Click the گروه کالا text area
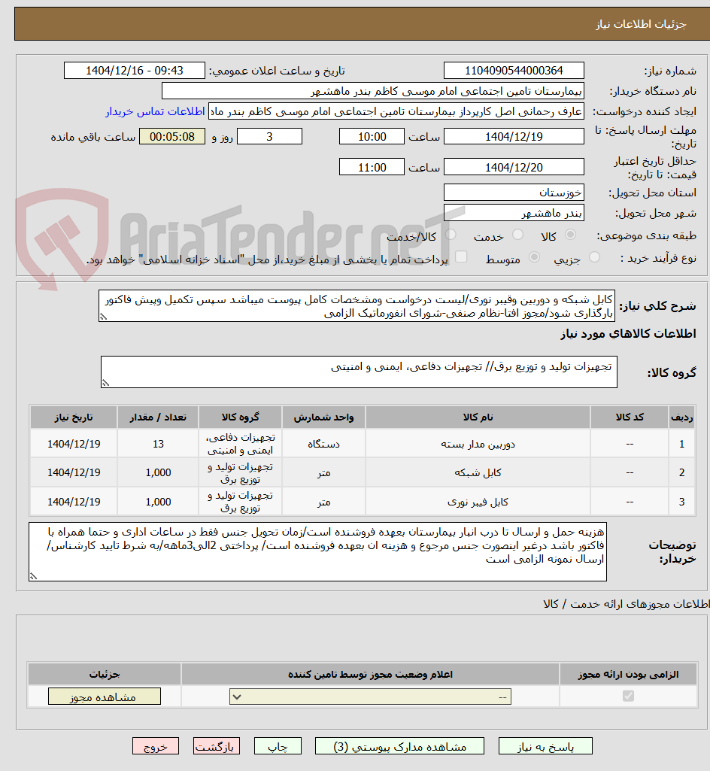 click(359, 372)
